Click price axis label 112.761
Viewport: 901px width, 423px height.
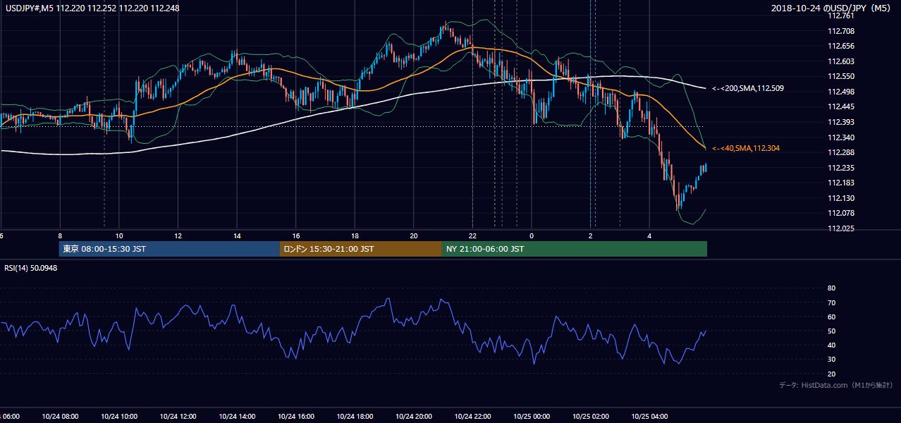(841, 16)
